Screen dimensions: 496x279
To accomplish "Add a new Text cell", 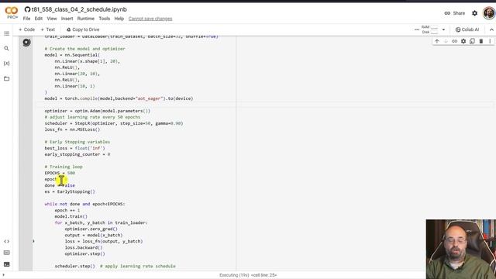I will [48, 29].
